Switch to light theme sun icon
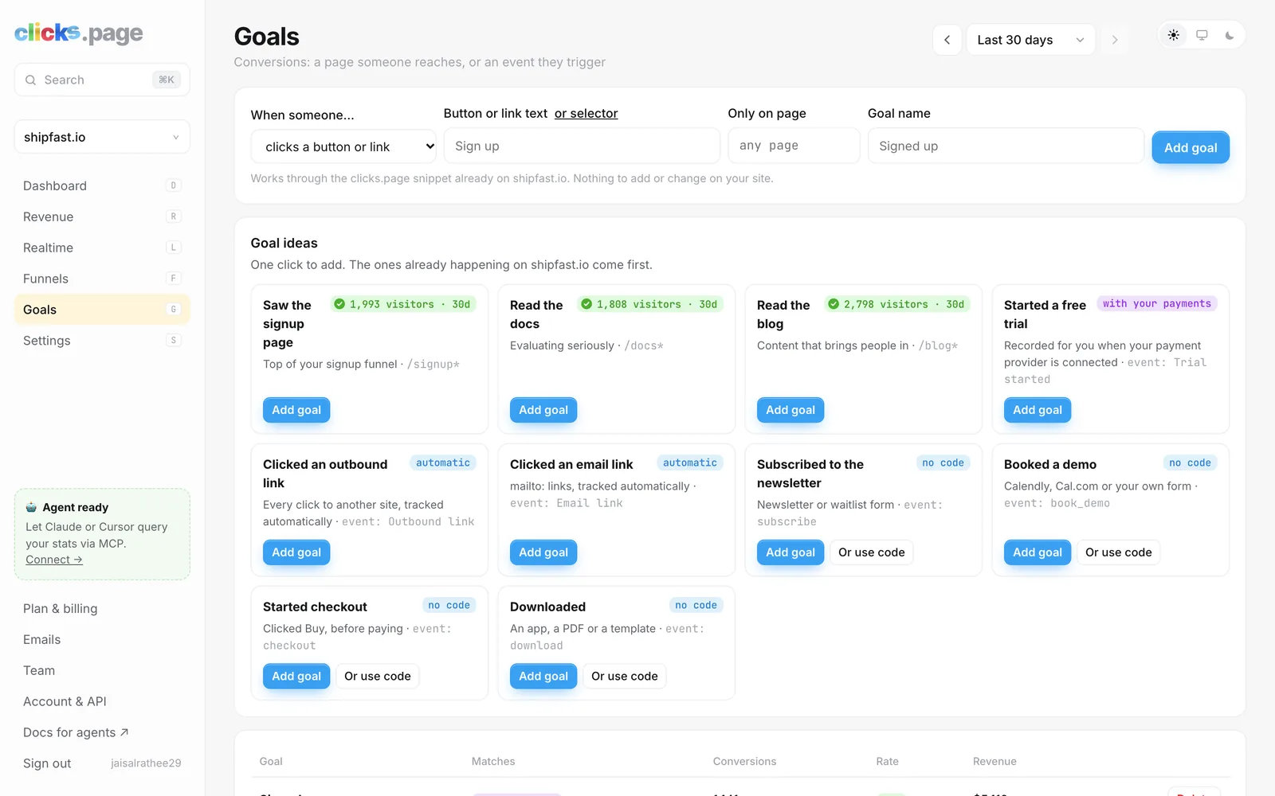 tap(1174, 35)
